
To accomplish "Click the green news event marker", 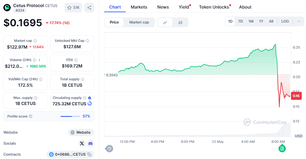I will [x=282, y=149].
